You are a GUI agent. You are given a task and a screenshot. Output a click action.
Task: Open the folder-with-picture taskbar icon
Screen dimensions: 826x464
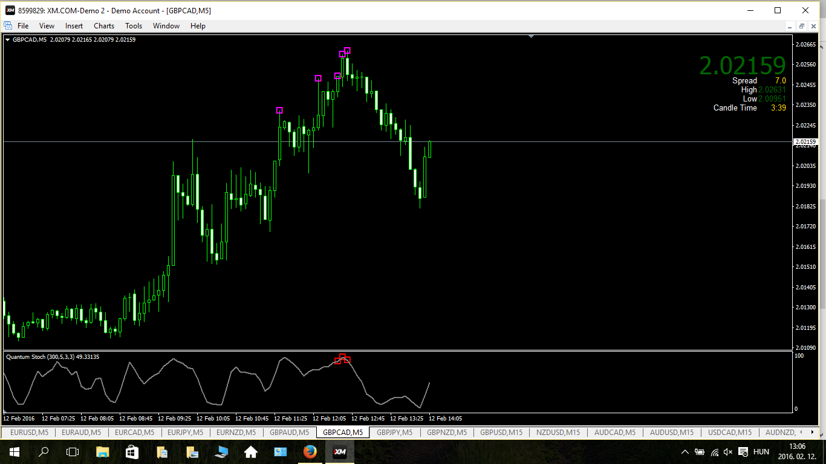pos(192,452)
